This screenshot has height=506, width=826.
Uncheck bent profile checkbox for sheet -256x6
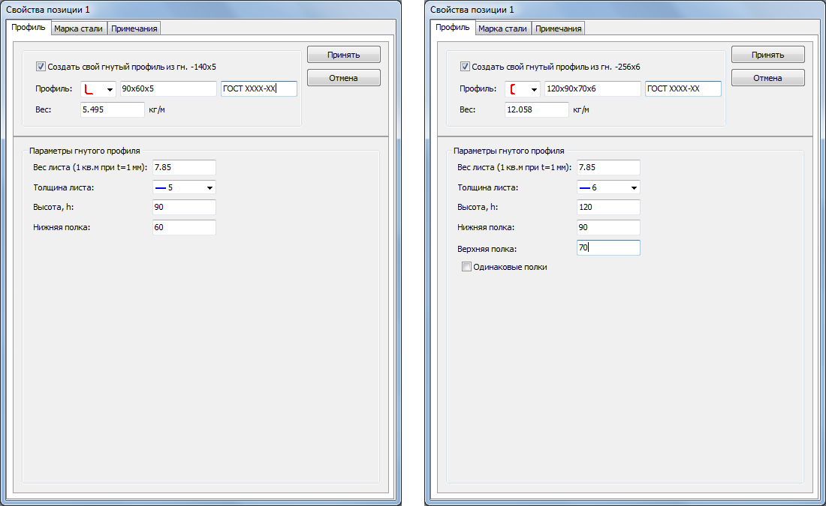pos(465,66)
